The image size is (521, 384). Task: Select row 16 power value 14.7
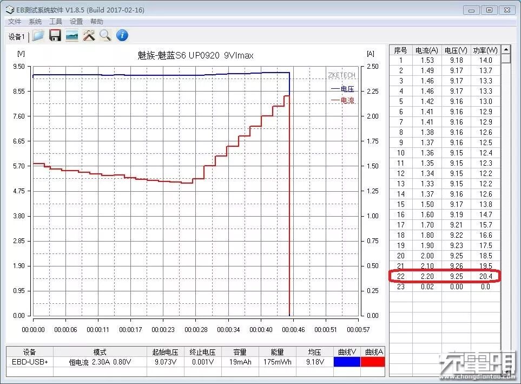pyautogui.click(x=485, y=214)
